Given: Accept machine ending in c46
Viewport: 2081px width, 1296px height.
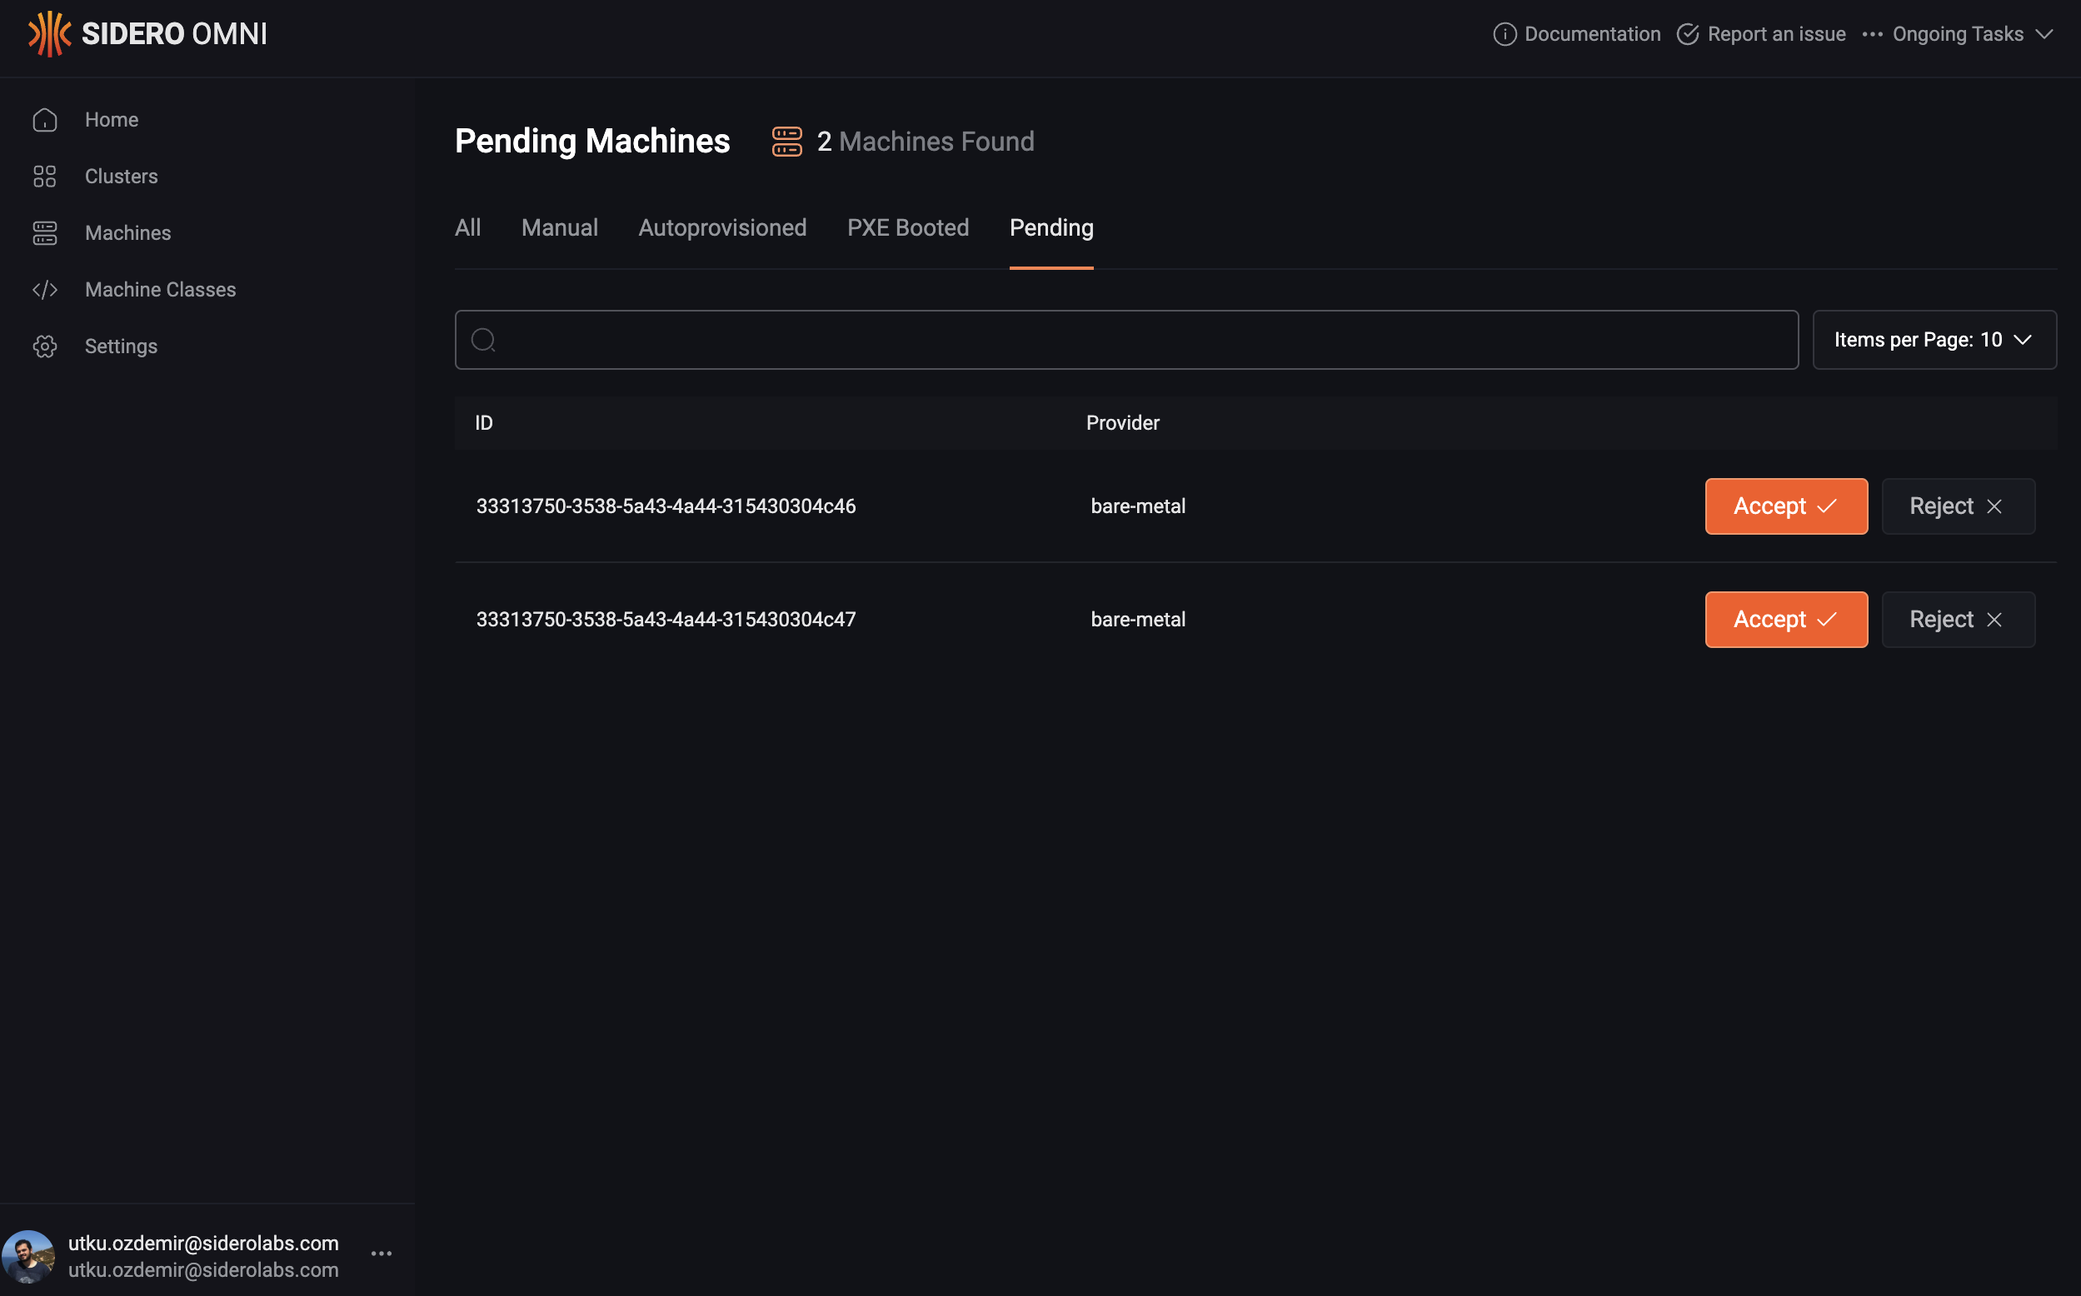Looking at the screenshot, I should [x=1785, y=506].
